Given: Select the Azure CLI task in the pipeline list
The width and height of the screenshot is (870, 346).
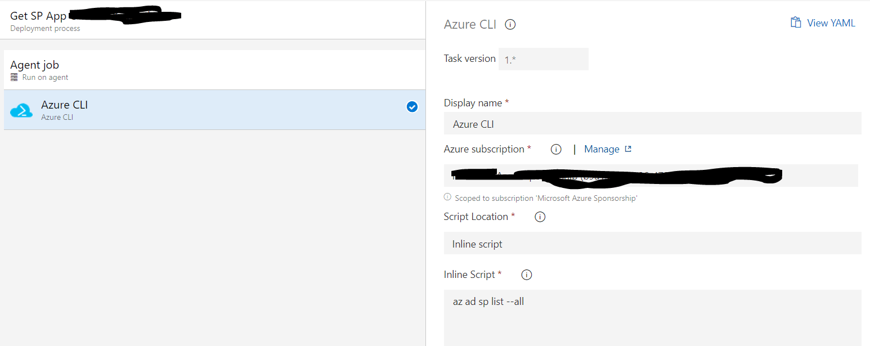Looking at the screenshot, I should click(x=169, y=110).
